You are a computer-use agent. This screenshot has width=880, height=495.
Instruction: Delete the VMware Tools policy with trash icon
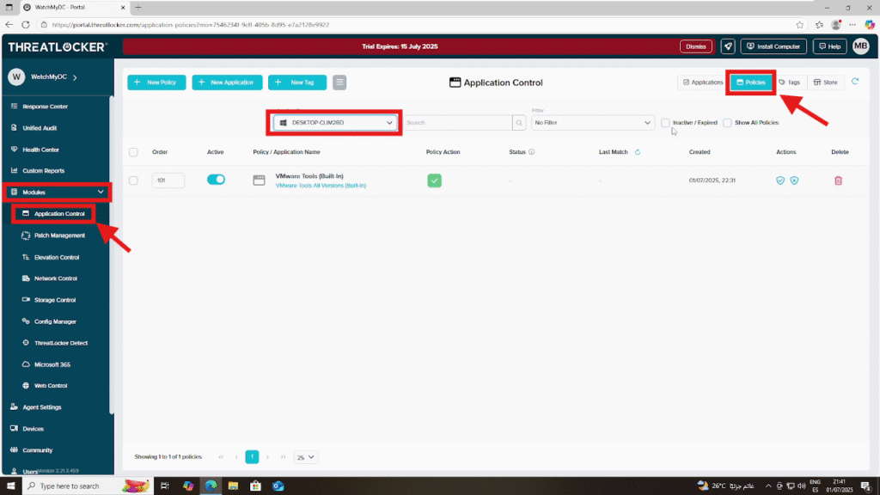tap(839, 180)
